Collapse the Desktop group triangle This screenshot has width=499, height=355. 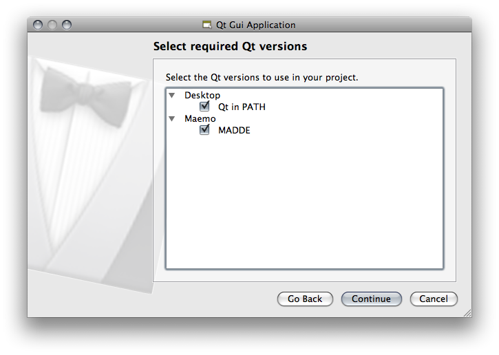pos(171,95)
